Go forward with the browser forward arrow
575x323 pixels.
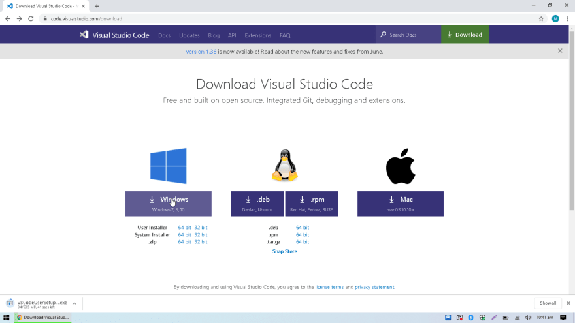[19, 19]
